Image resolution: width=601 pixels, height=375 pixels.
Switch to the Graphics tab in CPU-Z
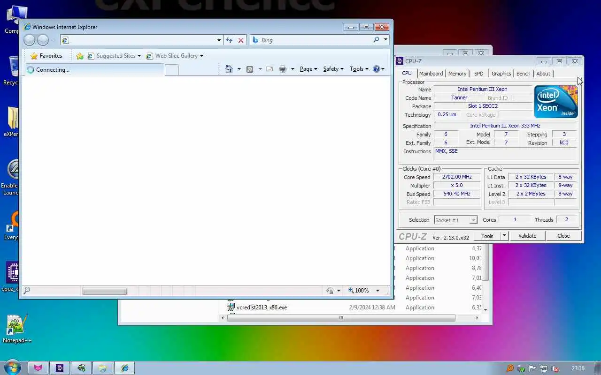point(501,74)
